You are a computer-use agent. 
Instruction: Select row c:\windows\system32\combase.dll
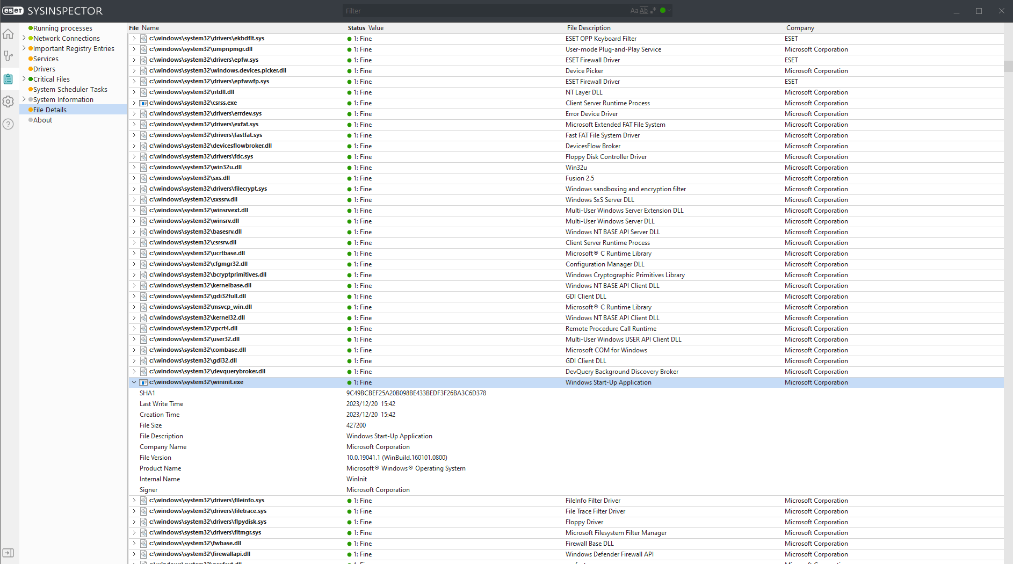[x=566, y=350]
